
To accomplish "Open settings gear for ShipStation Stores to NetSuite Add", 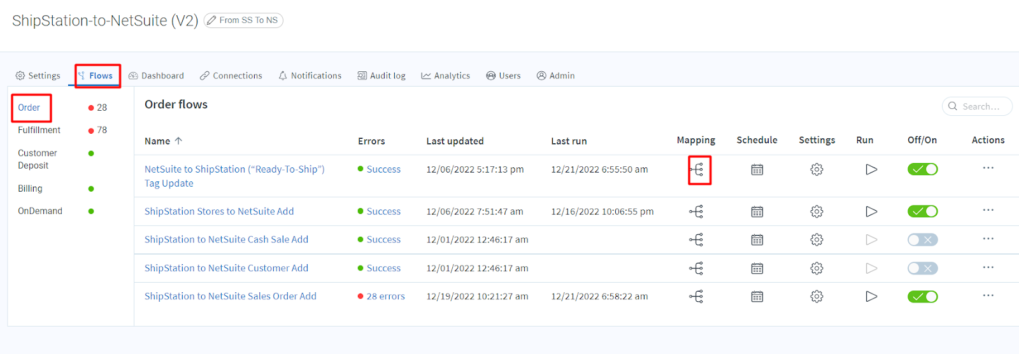I will tap(816, 211).
